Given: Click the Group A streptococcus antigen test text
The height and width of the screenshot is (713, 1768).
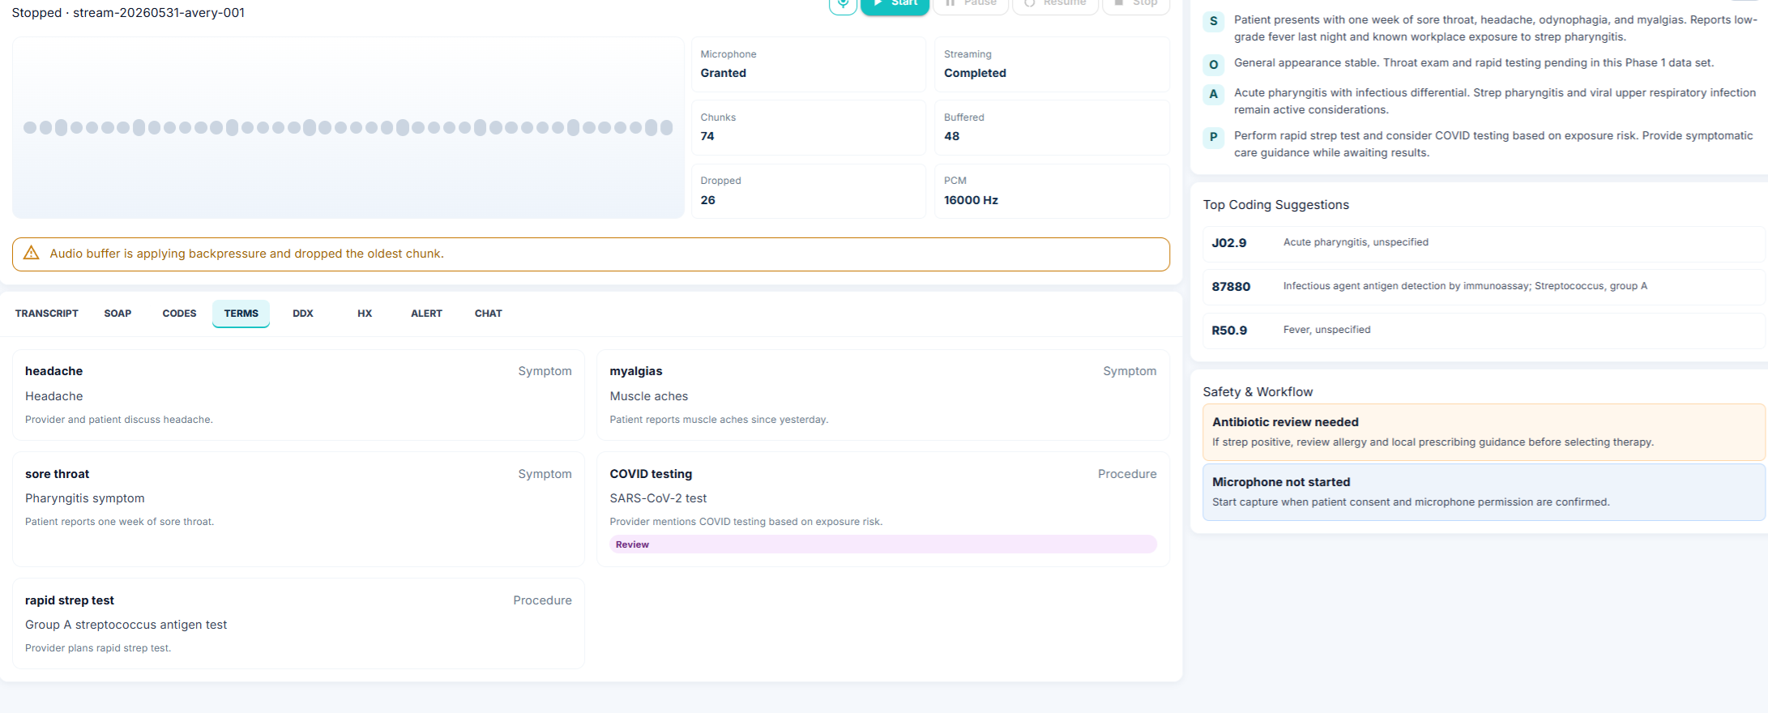Looking at the screenshot, I should (x=126, y=625).
